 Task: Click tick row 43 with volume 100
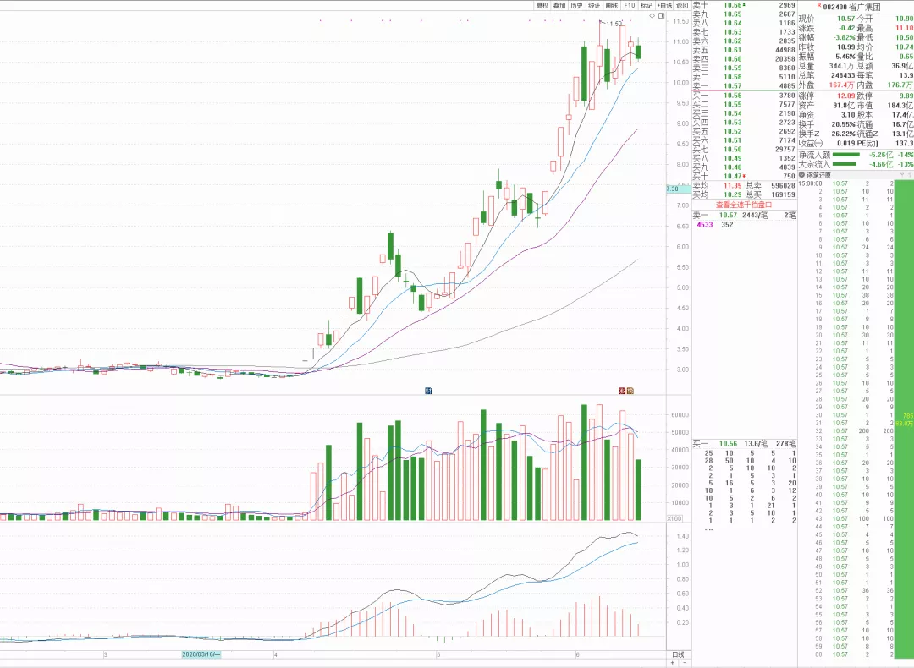pyautogui.click(x=845, y=518)
